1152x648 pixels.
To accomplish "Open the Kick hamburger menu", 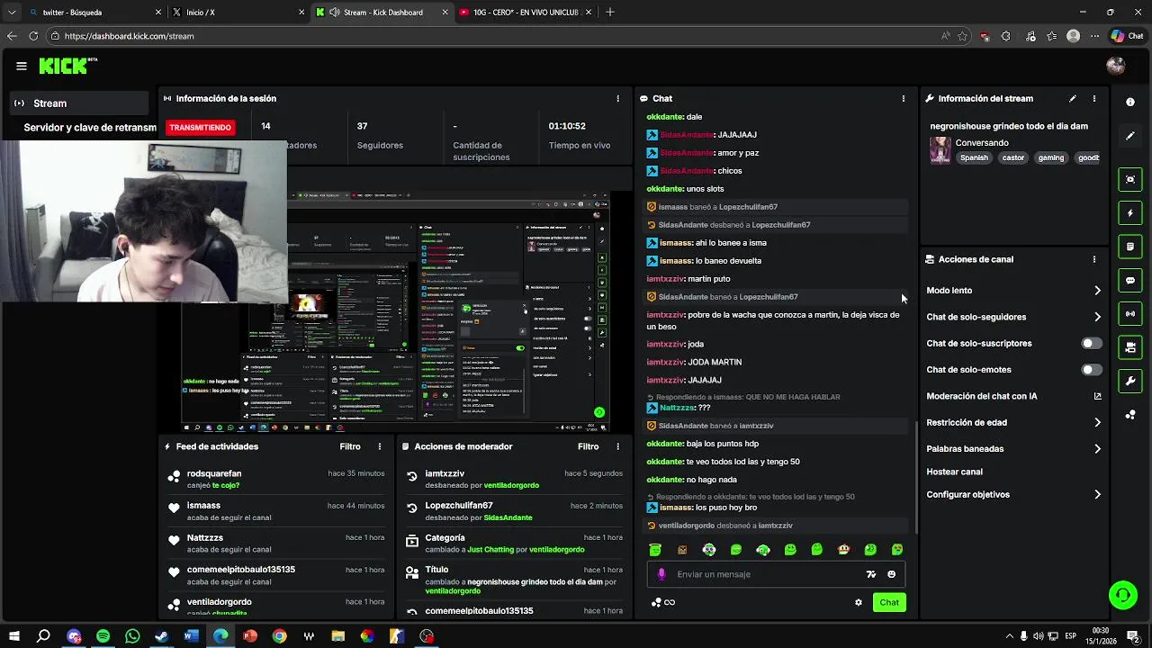I will pyautogui.click(x=22, y=66).
